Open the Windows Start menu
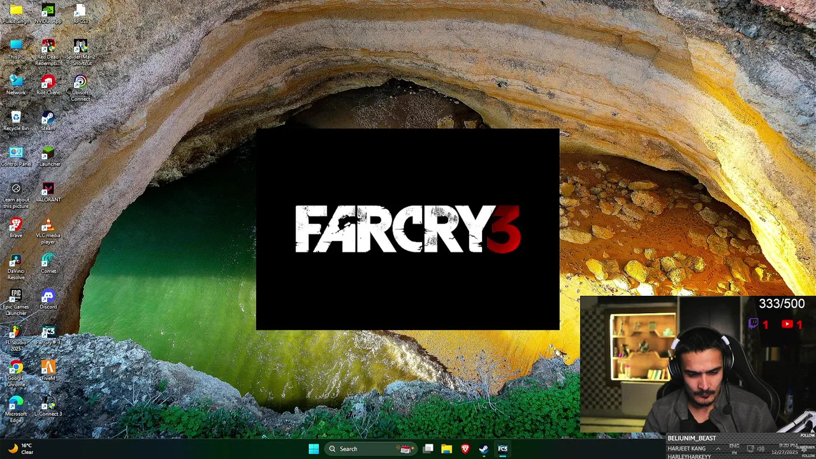Image resolution: width=816 pixels, height=459 pixels. pos(314,449)
